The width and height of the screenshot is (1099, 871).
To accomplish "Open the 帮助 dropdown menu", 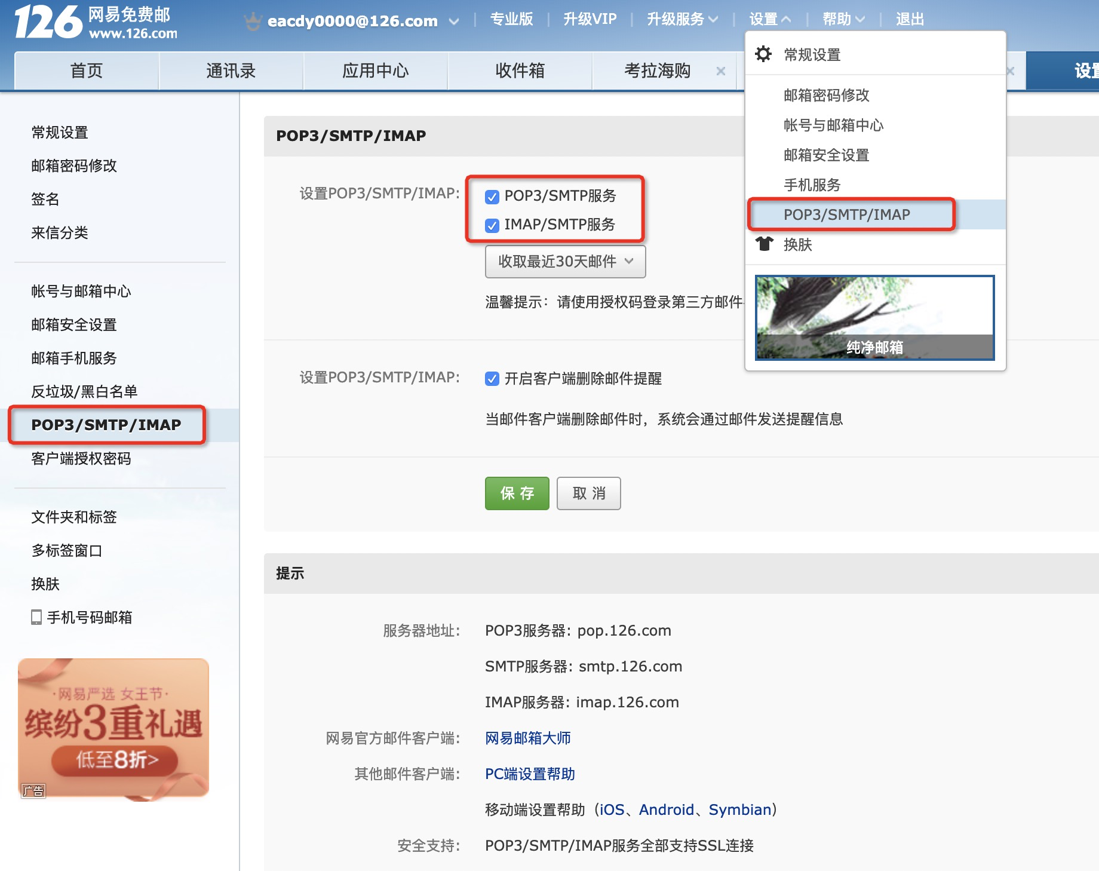I will [843, 19].
